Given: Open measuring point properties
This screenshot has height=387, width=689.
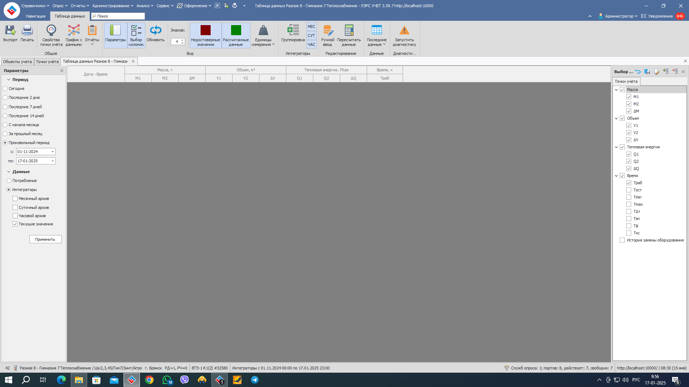Looking at the screenshot, I should tap(51, 36).
